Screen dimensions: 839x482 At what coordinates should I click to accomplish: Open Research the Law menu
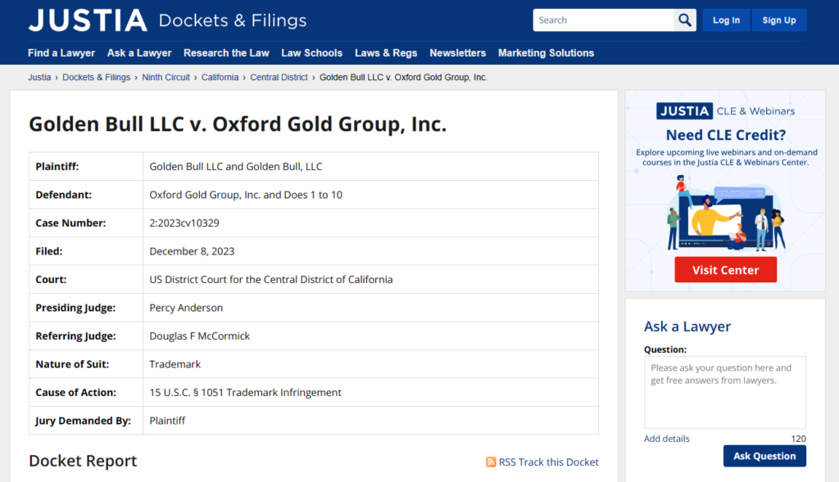point(226,53)
